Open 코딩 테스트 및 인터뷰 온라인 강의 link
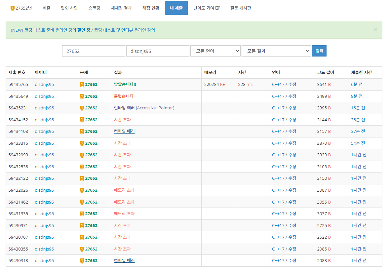The height and width of the screenshot is (271, 389). pyautogui.click(x=125, y=30)
